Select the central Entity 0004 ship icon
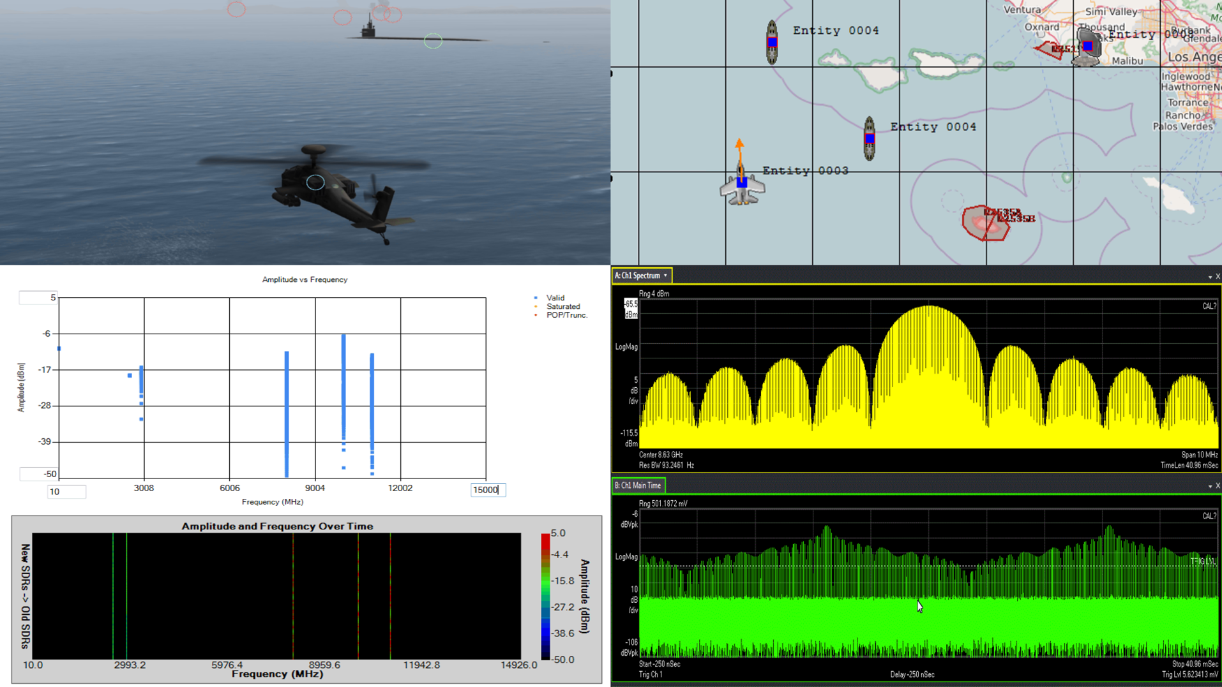The height and width of the screenshot is (687, 1222). click(x=869, y=139)
